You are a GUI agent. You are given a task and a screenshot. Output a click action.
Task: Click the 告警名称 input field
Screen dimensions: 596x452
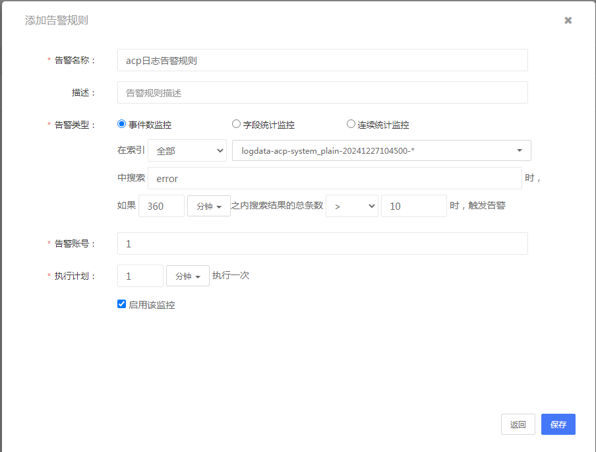322,60
